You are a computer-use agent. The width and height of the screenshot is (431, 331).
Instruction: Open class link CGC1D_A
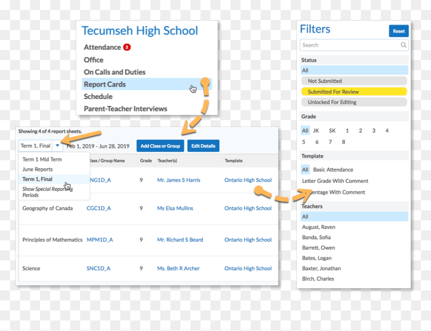(99, 208)
